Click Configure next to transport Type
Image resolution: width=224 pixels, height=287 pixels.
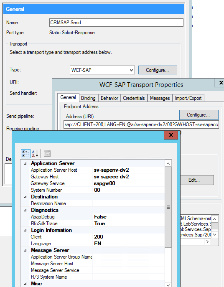pyautogui.click(x=158, y=70)
